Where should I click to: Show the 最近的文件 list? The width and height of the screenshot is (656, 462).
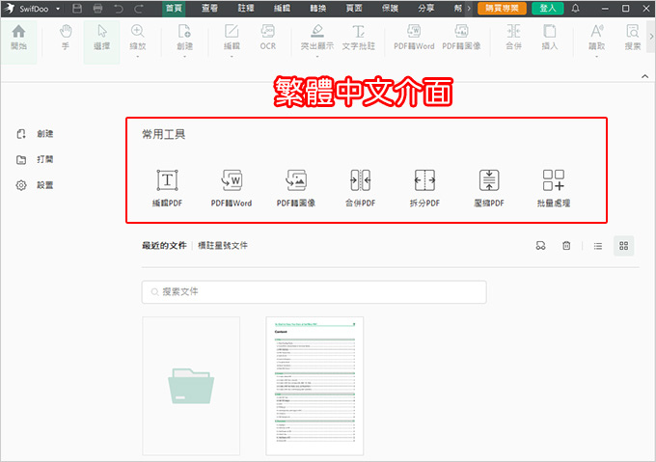tap(164, 245)
